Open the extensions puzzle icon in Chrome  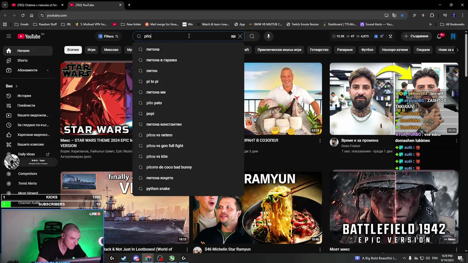432,15
